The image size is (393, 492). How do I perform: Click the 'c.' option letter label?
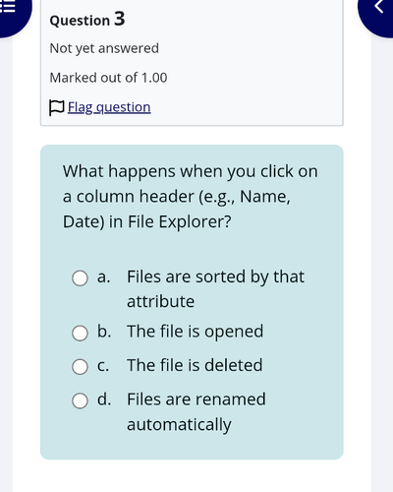click(x=103, y=366)
